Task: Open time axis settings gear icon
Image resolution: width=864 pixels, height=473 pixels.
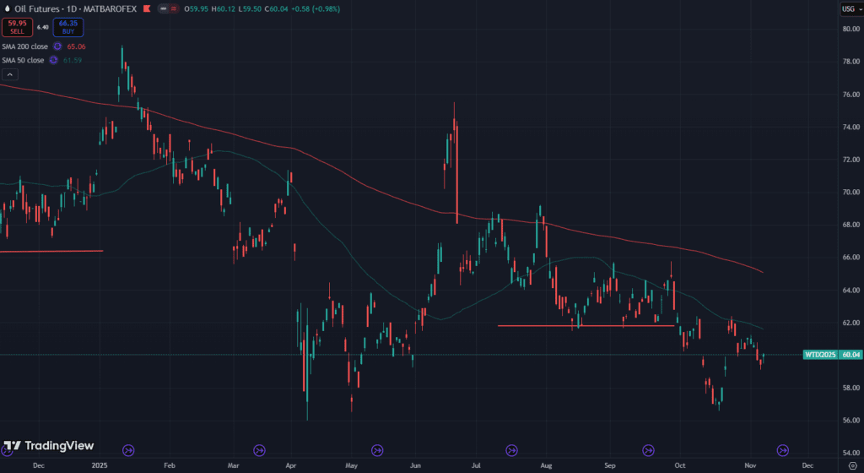Action: (x=851, y=465)
